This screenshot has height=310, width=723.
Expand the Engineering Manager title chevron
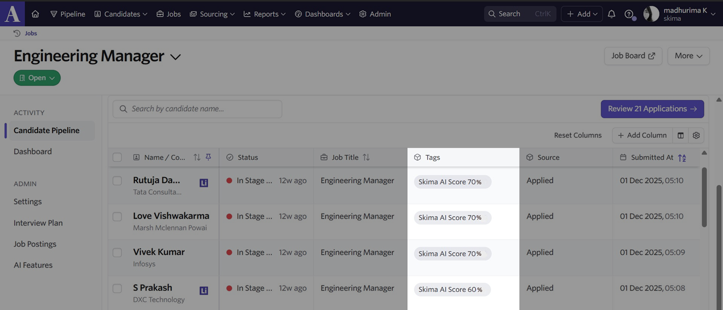[x=175, y=57]
